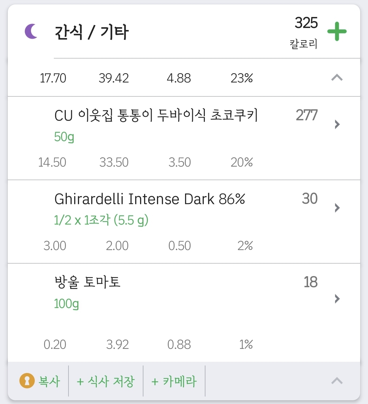Tap the 간식 / 기타 meal header

(x=91, y=32)
